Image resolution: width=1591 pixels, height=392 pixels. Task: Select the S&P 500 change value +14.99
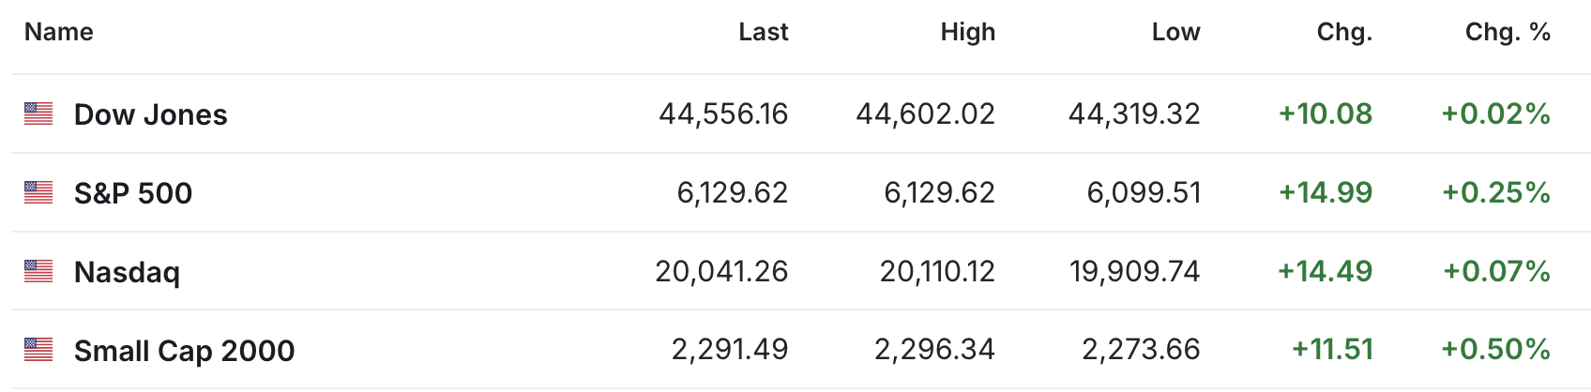pos(1326,193)
